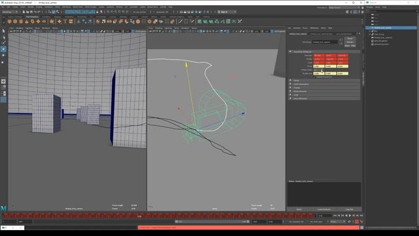The width and height of the screenshot is (419, 236).
Task: Click the New Scene icon on status line
Action: [x=24, y=12]
